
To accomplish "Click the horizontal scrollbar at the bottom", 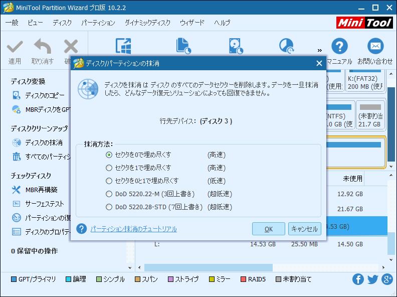I will 208,267.
